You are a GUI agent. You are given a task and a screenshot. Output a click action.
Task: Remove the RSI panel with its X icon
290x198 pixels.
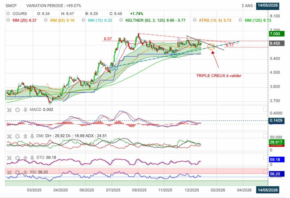point(9,172)
